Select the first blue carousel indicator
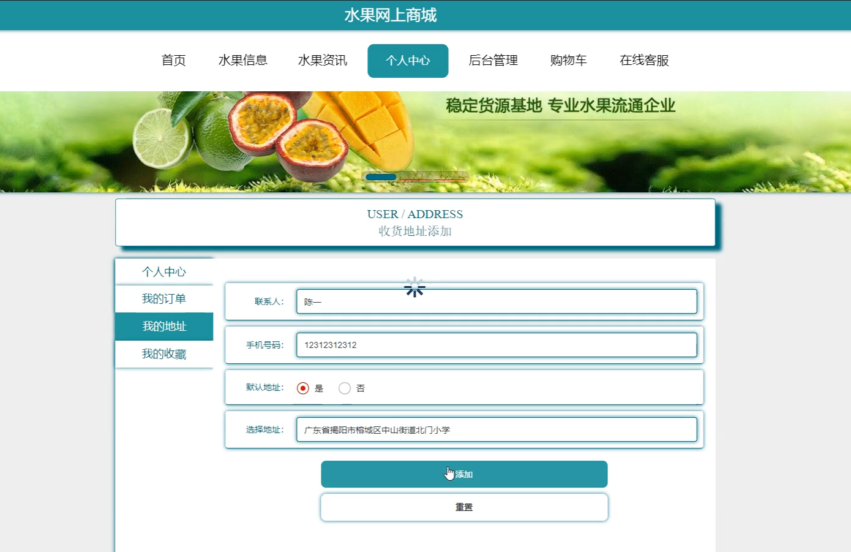This screenshot has height=552, width=851. point(381,177)
